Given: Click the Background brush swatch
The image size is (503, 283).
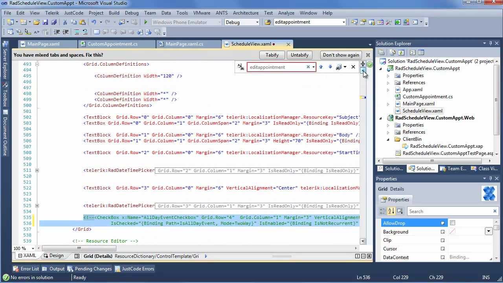Looking at the screenshot, I should click(452, 232).
